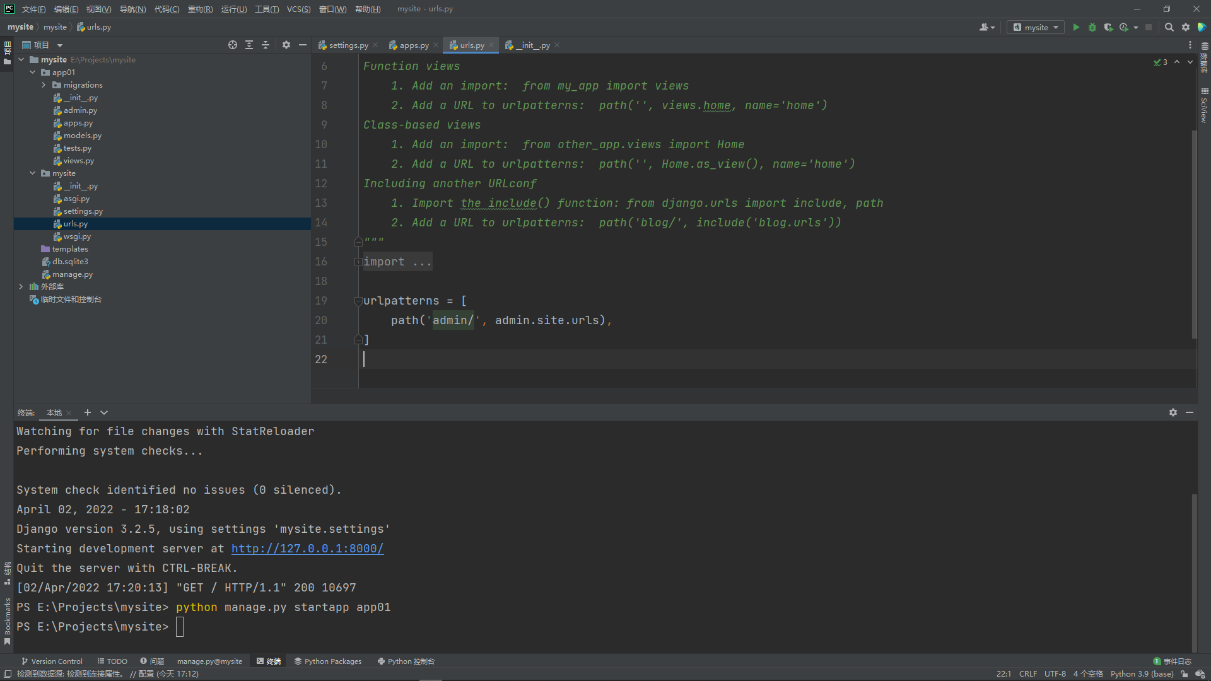This screenshot has height=681, width=1211.
Task: Open the 事件日志 event log
Action: [x=1173, y=661]
